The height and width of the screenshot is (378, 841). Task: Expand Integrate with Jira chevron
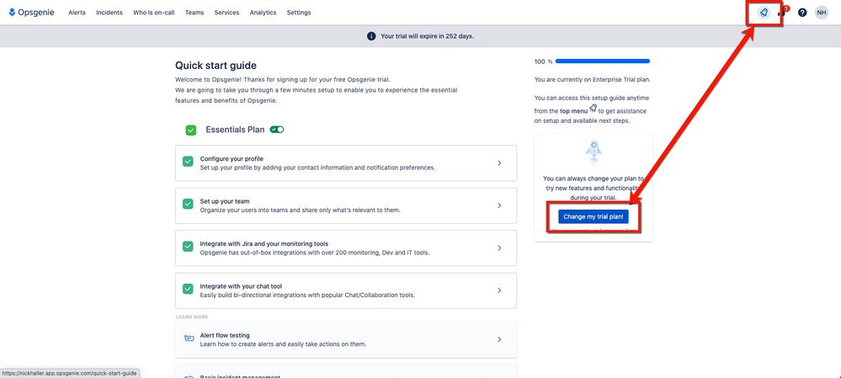(x=499, y=248)
